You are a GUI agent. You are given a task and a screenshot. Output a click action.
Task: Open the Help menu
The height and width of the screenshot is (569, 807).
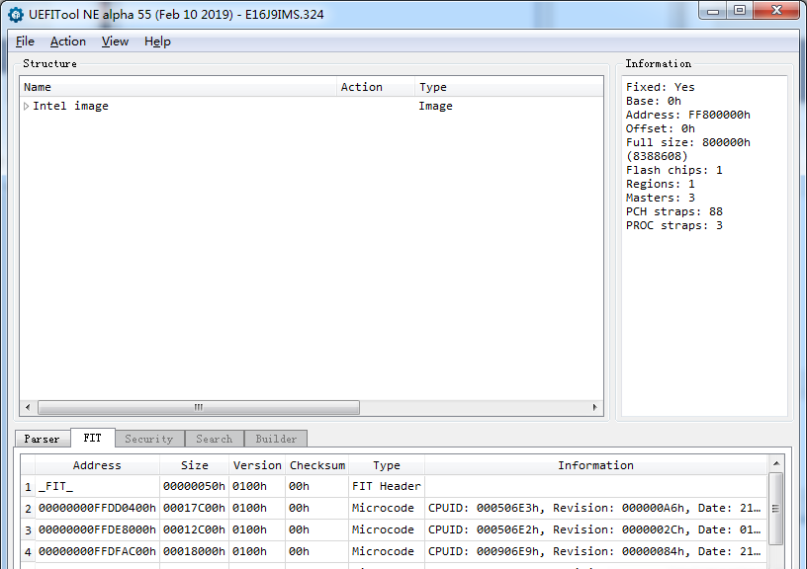tap(157, 41)
